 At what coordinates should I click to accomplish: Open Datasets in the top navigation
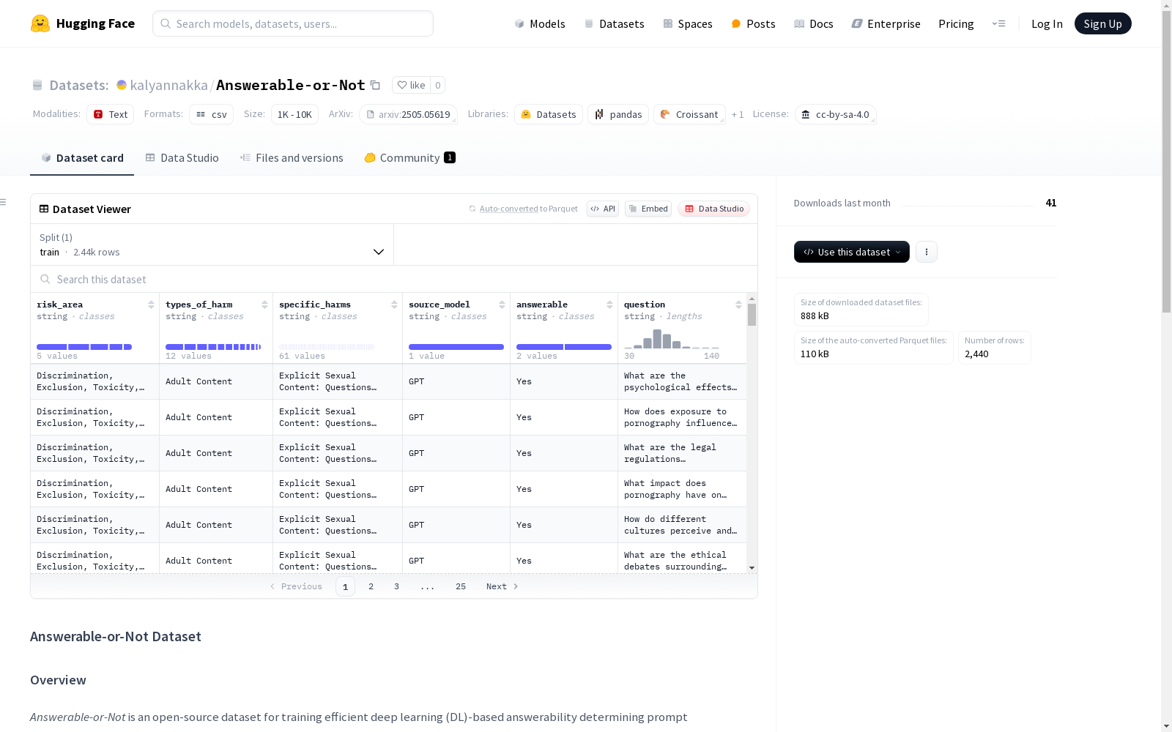click(x=614, y=23)
